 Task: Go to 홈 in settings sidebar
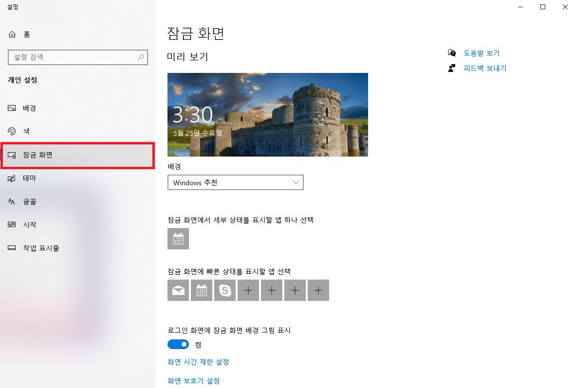78,35
